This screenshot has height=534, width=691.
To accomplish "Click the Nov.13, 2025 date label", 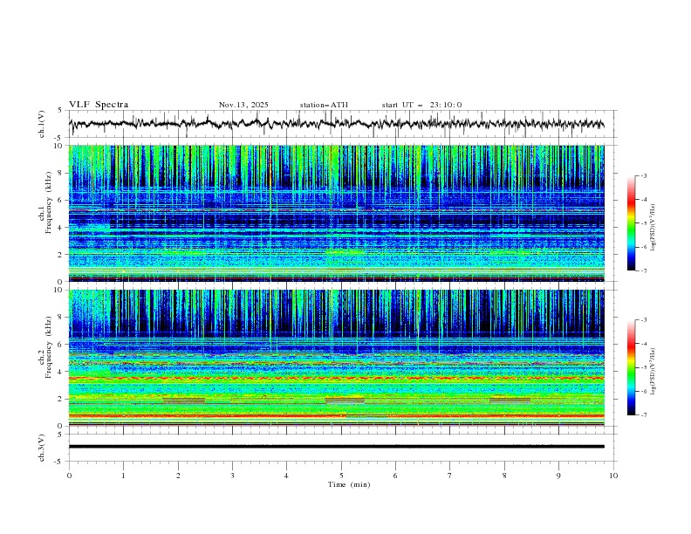I will click(x=243, y=105).
